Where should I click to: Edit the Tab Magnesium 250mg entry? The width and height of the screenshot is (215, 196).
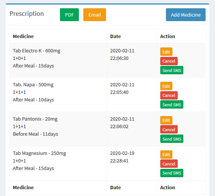(x=166, y=155)
